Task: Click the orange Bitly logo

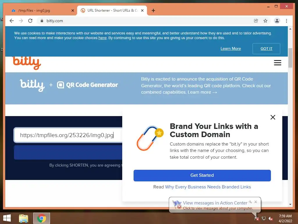Action: 26,63
